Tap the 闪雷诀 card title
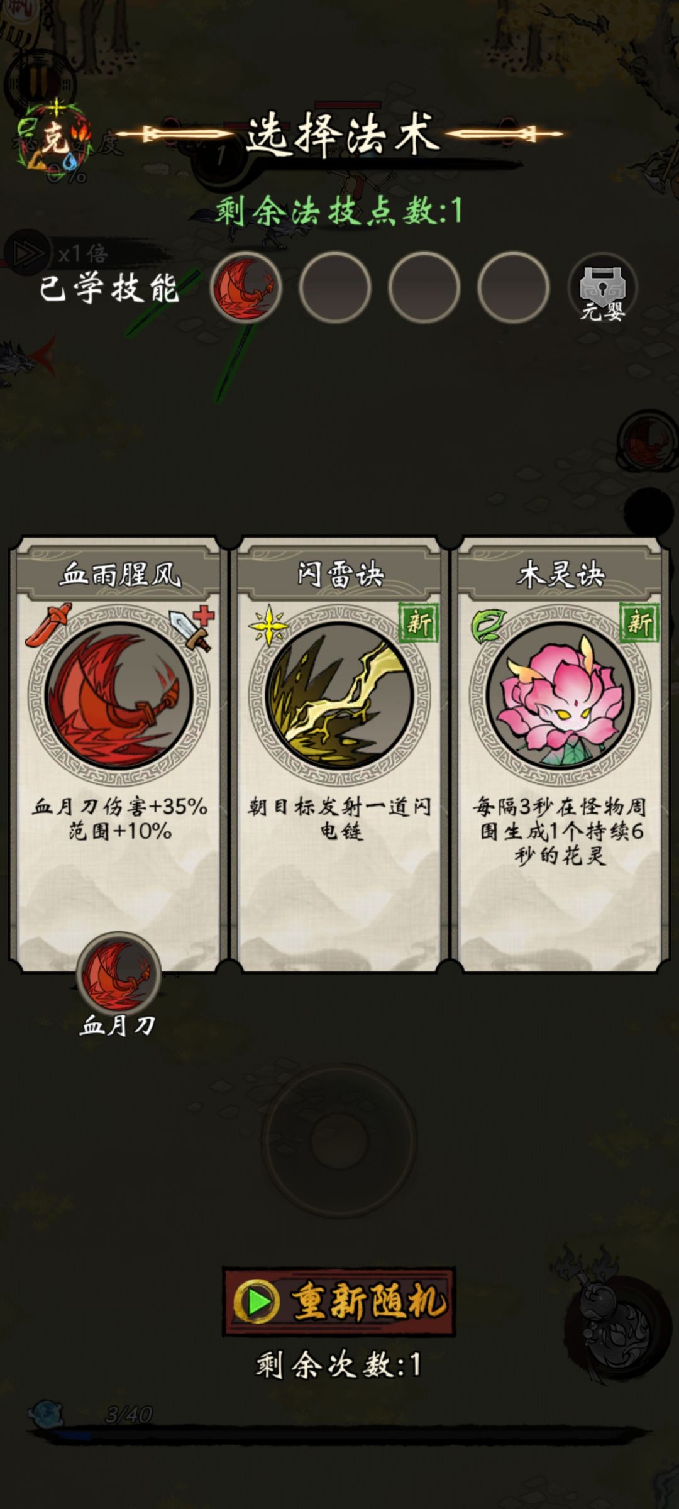Viewport: 679px width, 1509px height. 339,575
